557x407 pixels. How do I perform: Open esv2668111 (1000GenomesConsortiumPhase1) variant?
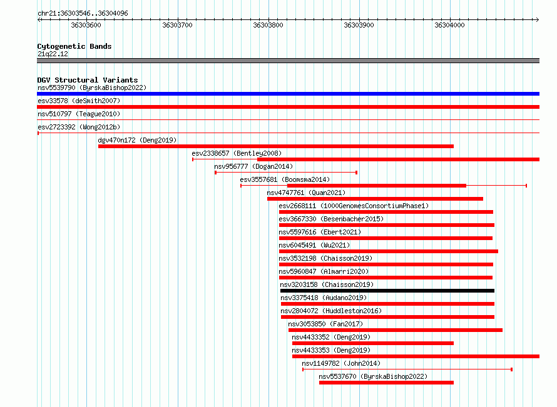(354, 206)
